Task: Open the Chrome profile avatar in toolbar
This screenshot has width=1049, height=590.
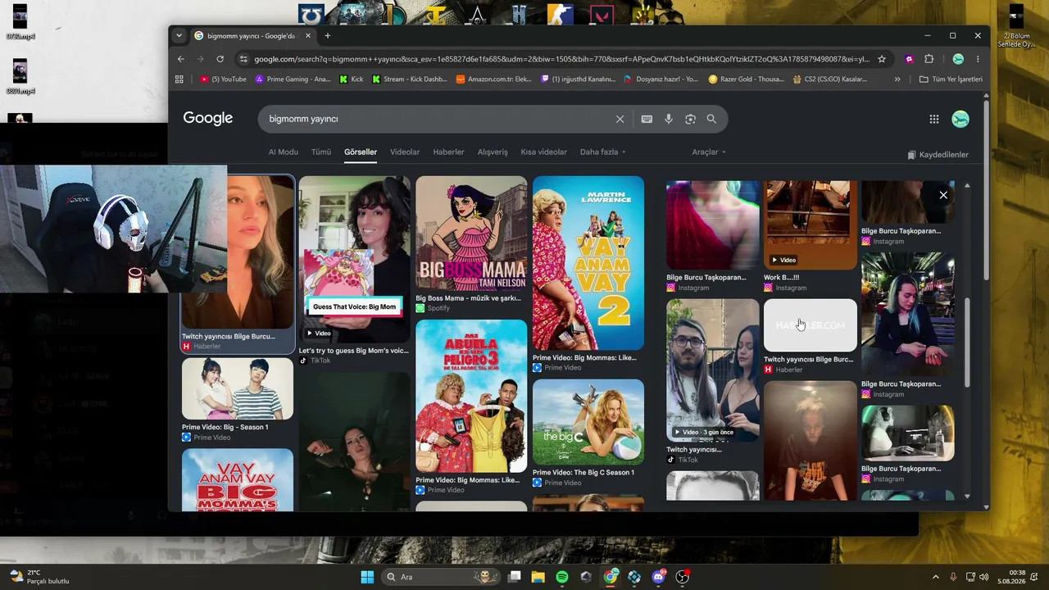Action: pyautogui.click(x=958, y=59)
